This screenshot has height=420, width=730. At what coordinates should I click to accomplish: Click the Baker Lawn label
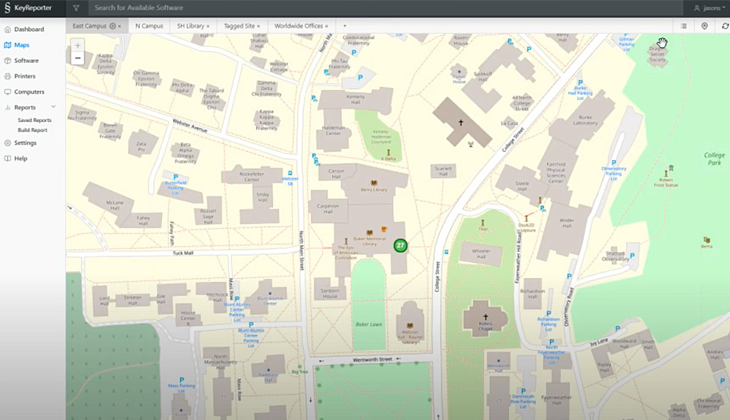(x=369, y=324)
